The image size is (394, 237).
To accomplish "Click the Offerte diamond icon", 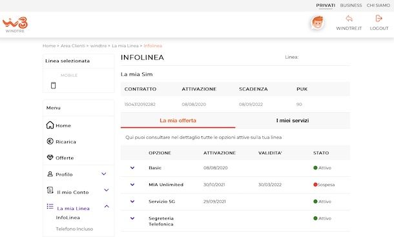I will click(50, 158).
